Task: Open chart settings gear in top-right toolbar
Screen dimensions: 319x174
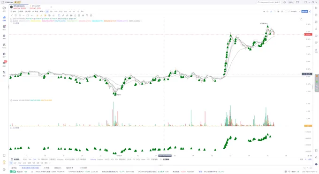Action: tap(282, 12)
